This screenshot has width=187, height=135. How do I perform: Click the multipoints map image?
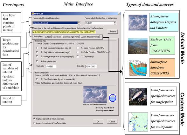point(138,122)
